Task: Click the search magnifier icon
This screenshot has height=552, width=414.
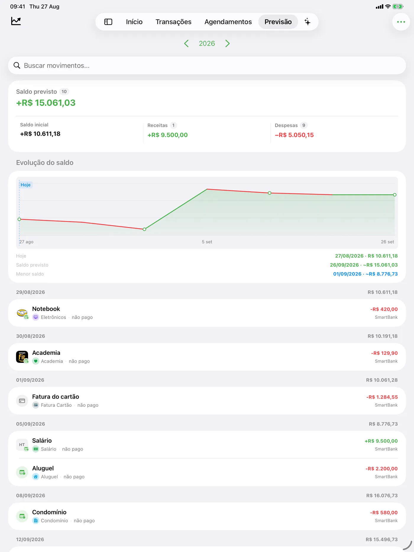Action: [x=17, y=65]
